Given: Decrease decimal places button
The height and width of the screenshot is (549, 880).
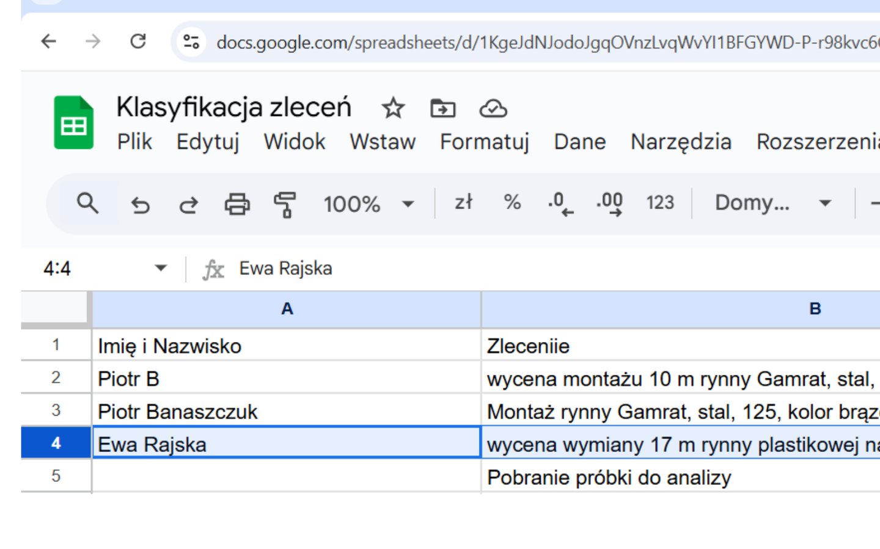Looking at the screenshot, I should point(560,203).
